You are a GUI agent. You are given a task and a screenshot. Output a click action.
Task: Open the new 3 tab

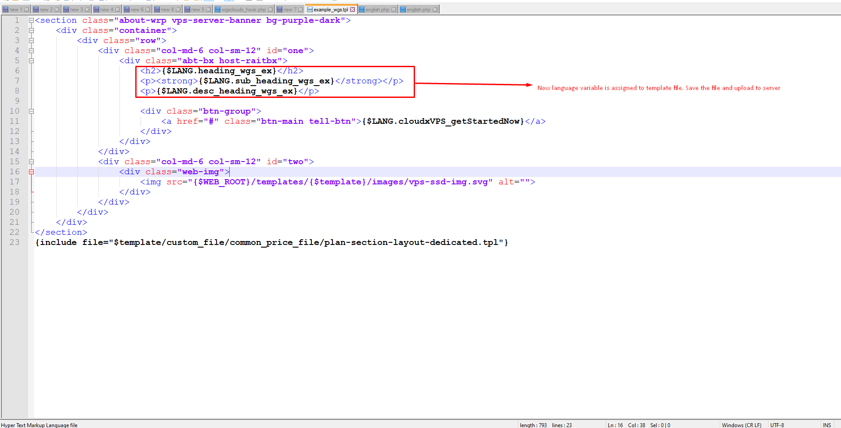(x=76, y=10)
